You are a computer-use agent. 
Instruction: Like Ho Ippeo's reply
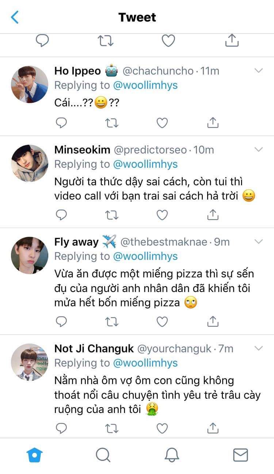(x=162, y=123)
